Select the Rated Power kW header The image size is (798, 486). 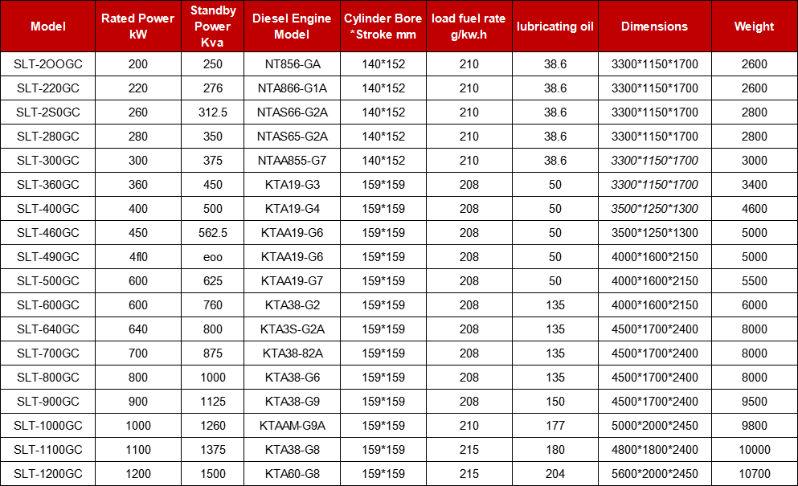click(137, 27)
